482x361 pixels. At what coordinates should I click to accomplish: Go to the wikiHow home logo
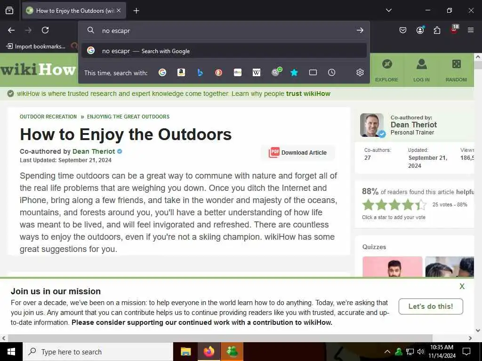pyautogui.click(x=38, y=70)
